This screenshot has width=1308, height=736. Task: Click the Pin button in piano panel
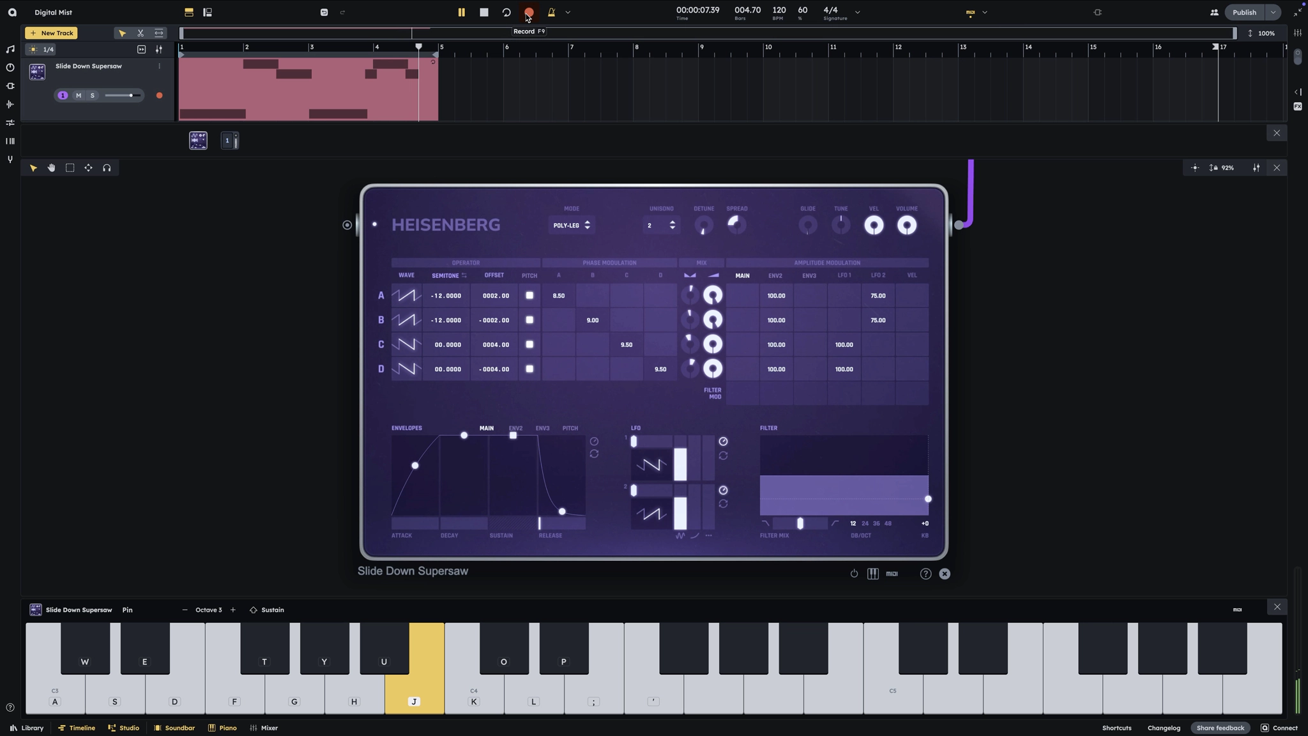[x=128, y=610]
